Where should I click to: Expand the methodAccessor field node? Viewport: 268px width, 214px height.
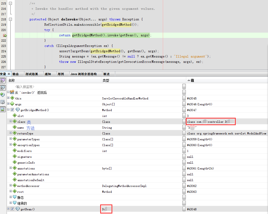(x=11, y=185)
